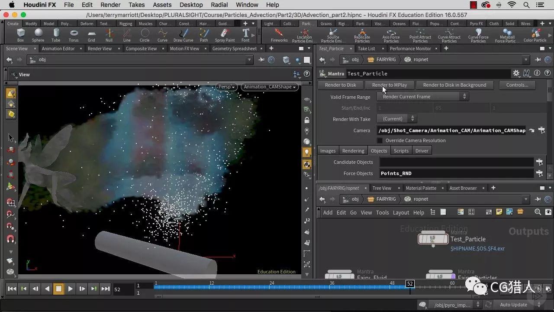This screenshot has height=312, width=554.
Task: Jump to first frame of timeline
Action: click(12, 289)
